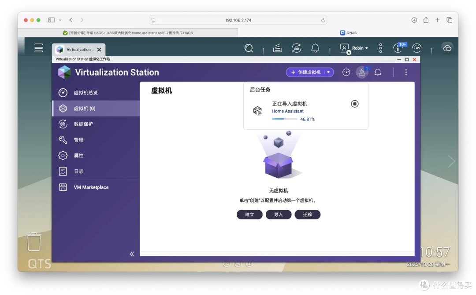This screenshot has height=295, width=476.
Task: Open the QTS main menu hamburger icon
Action: click(x=38, y=48)
